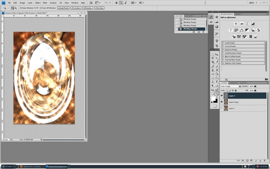Open Start button on the taskbar
Image resolution: width=270 pixels, height=169 pixels.
pos(8,167)
